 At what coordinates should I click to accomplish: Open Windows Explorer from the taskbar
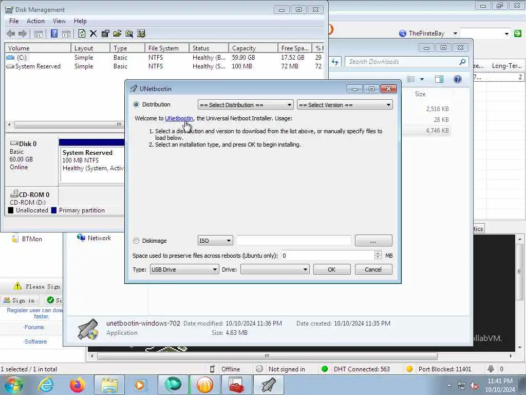(109, 385)
